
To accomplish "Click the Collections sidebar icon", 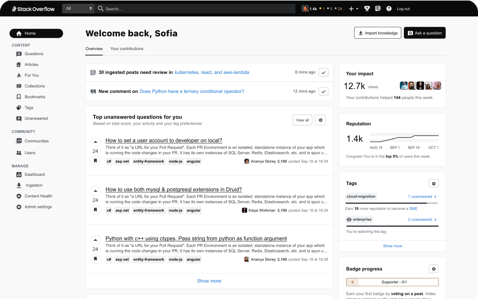I will (x=19, y=86).
